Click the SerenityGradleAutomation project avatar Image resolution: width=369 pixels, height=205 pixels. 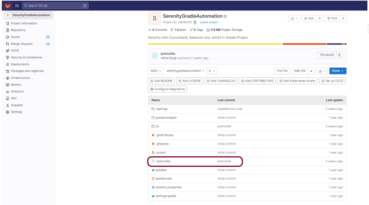pyautogui.click(x=154, y=18)
